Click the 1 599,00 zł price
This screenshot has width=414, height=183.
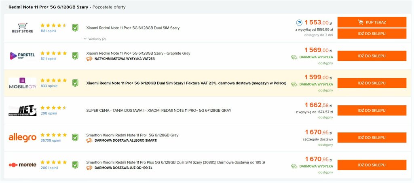(x=319, y=77)
